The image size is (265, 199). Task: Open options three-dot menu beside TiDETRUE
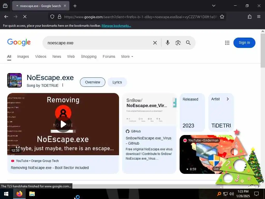point(63,85)
